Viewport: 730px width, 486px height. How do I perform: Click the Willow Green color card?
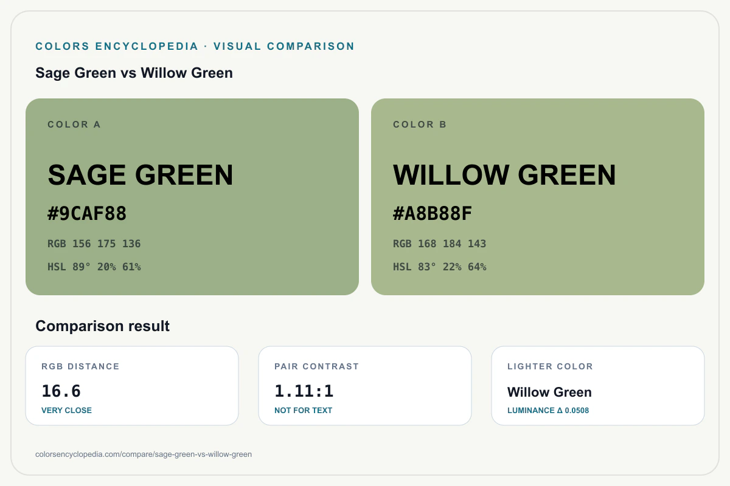pyautogui.click(x=538, y=197)
